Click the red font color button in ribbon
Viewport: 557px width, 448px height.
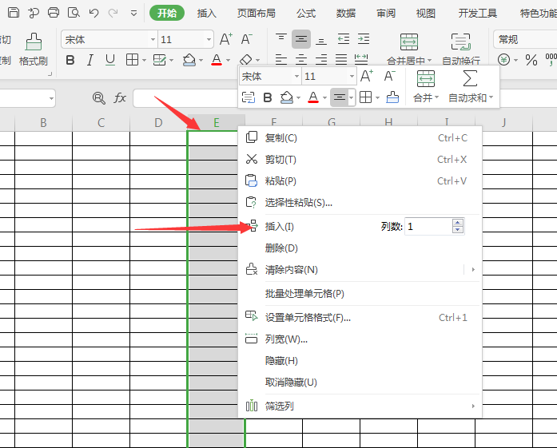216,60
